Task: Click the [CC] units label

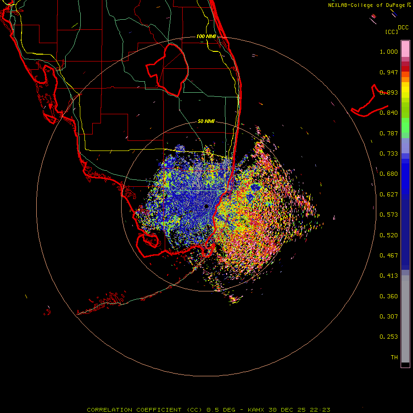Action: pyautogui.click(x=391, y=32)
